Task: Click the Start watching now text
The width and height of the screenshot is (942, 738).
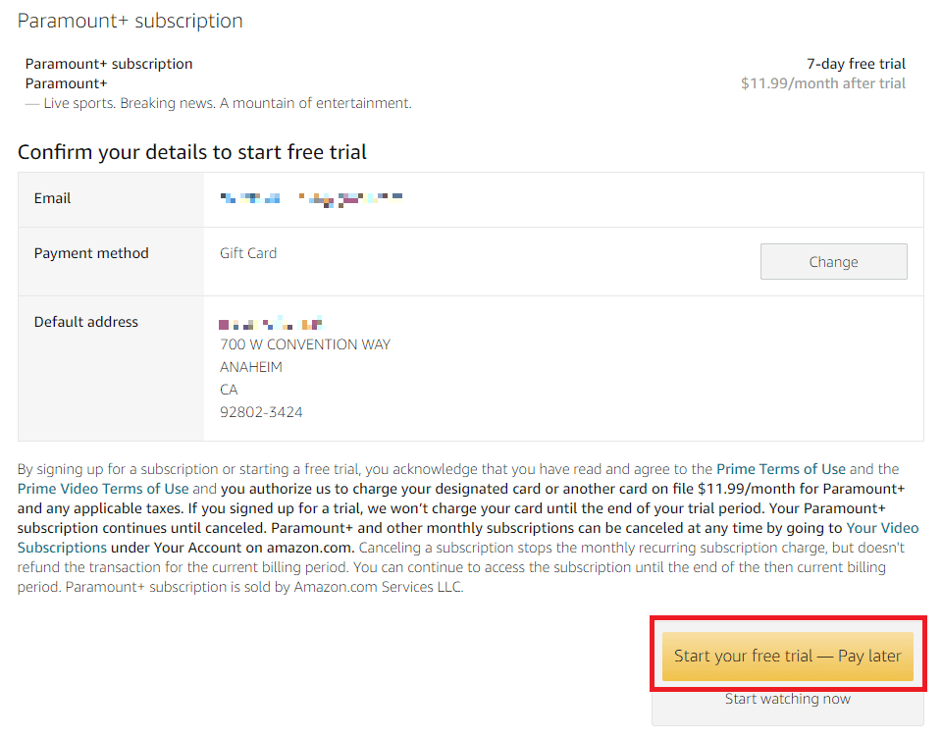Action: tap(787, 699)
